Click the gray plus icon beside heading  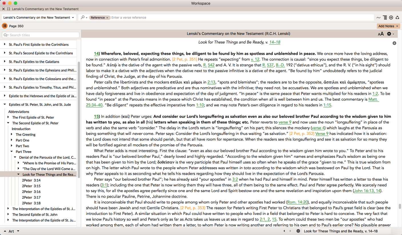[394, 43]
